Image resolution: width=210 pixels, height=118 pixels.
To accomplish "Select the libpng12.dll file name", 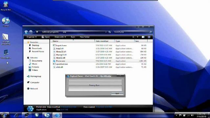I will point(61,55).
